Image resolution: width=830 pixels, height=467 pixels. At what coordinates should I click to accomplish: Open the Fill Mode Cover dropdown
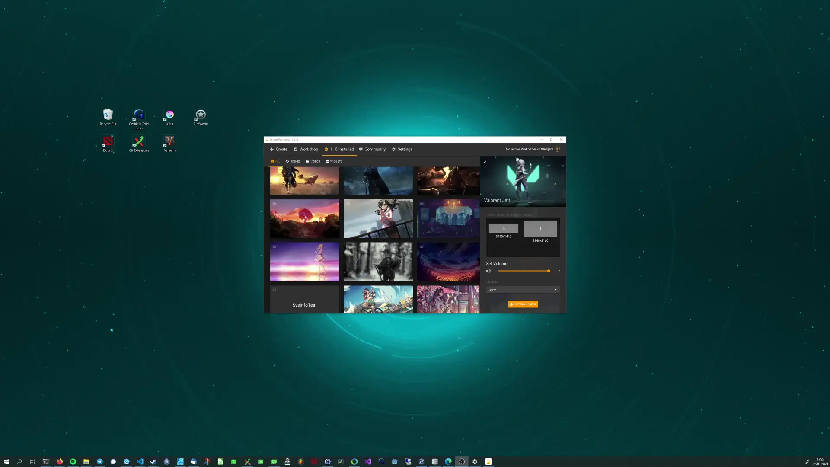pyautogui.click(x=523, y=290)
